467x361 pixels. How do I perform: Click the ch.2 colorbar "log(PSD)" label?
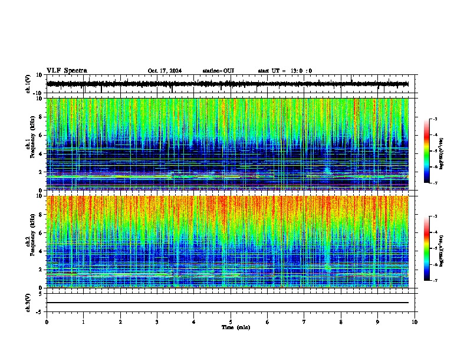click(x=442, y=251)
